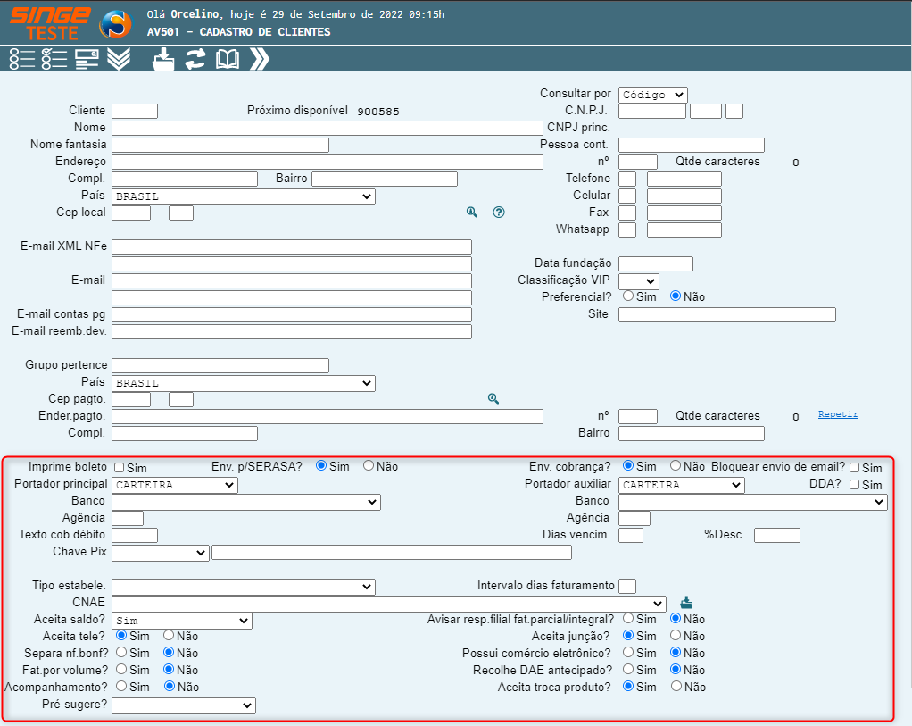This screenshot has height=726, width=912.
Task: Click the save icon beside CNAE dropdown
Action: (x=685, y=602)
